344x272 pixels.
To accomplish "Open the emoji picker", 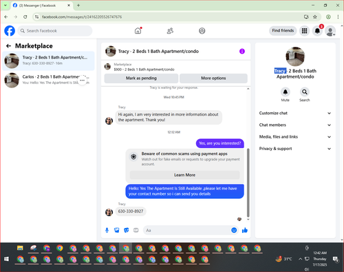I will [234, 230].
